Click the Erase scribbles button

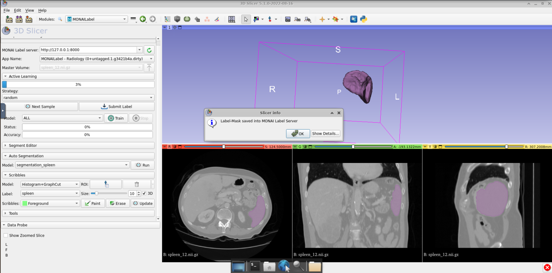118,204
